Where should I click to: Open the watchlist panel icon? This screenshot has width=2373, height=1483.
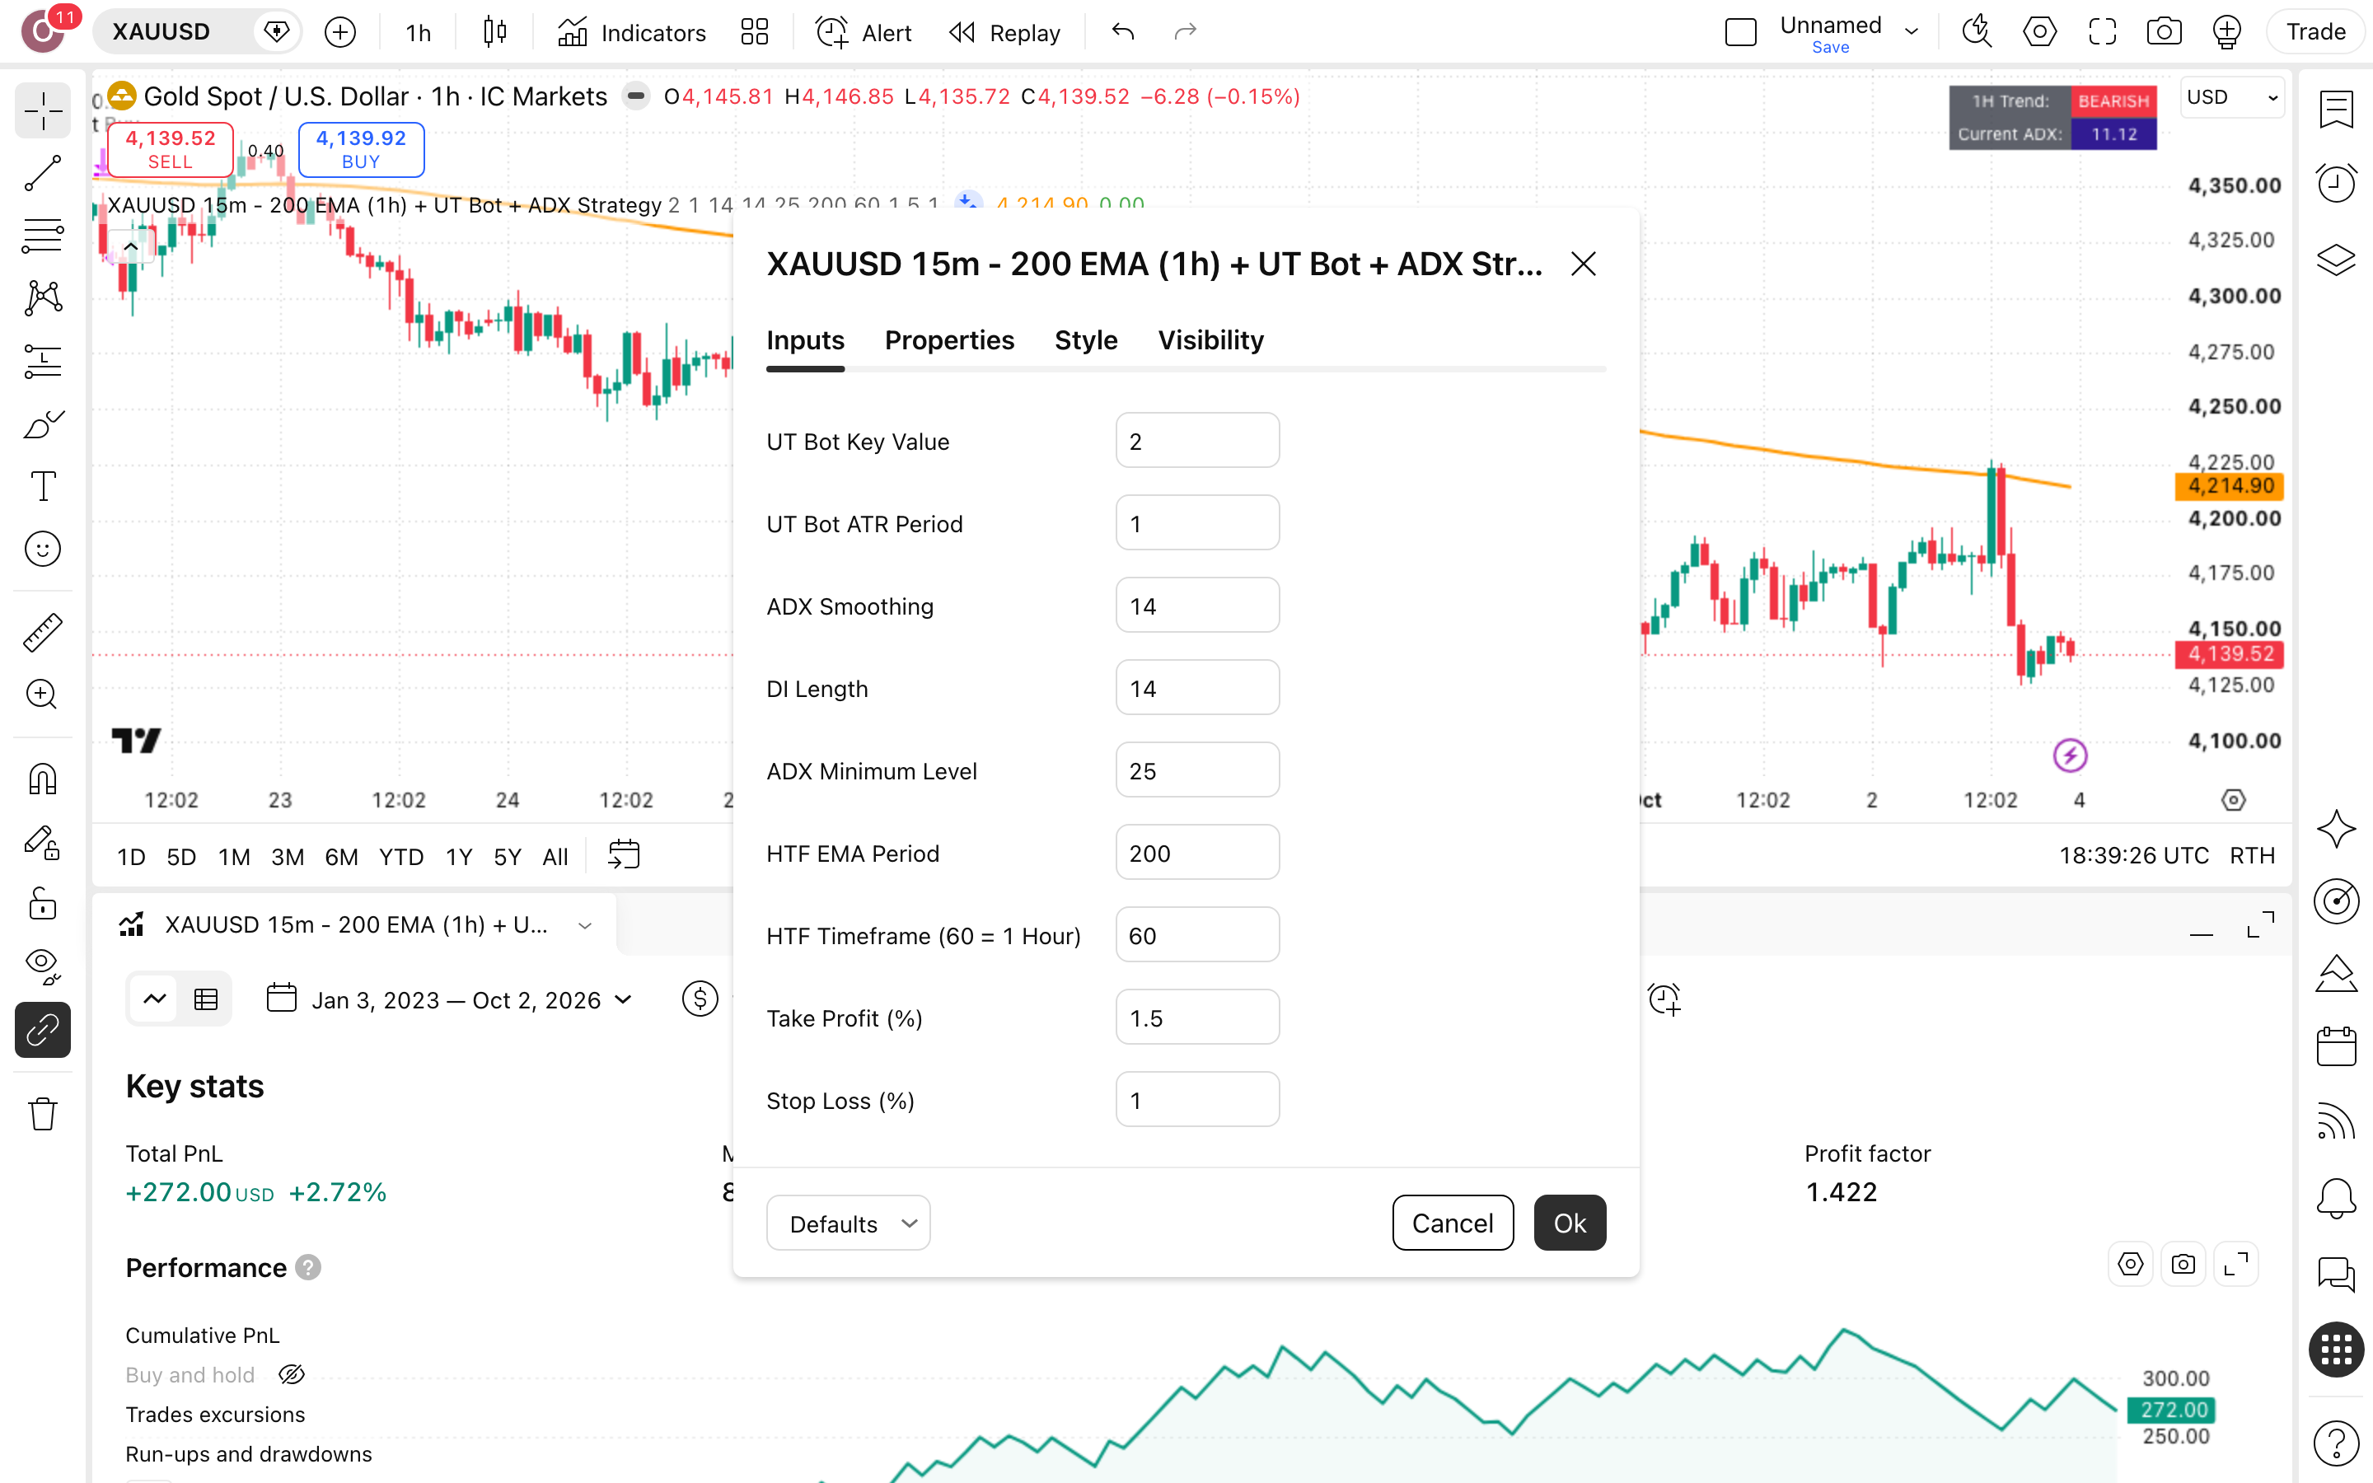tap(2337, 109)
